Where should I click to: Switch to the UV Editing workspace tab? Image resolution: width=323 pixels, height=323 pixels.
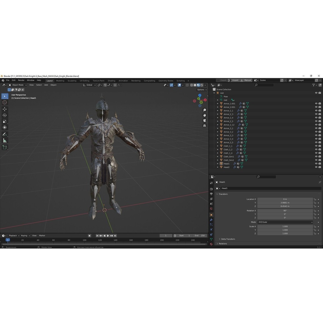coord(84,81)
